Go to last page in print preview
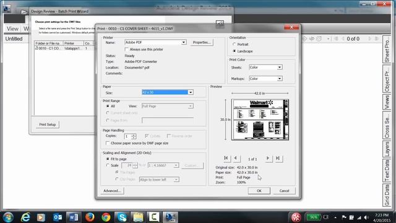Image resolution: width=396 pixels, height=223 pixels. (278, 159)
